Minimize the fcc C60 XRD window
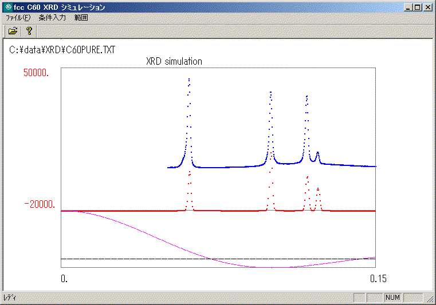 408,7
